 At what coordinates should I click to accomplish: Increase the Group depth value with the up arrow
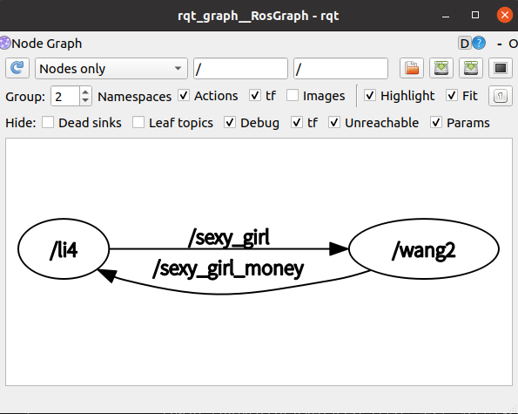point(85,92)
